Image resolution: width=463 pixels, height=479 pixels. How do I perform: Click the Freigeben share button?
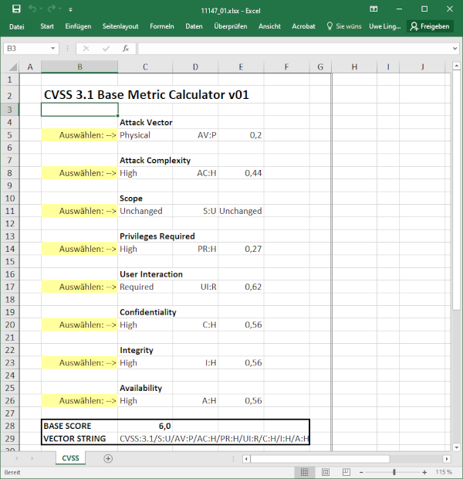pos(430,26)
